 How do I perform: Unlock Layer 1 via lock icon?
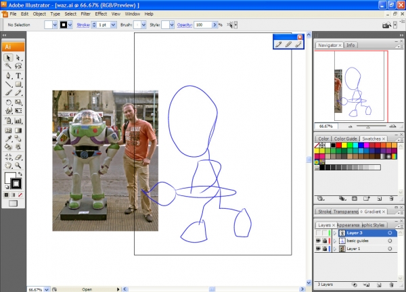(x=325, y=249)
